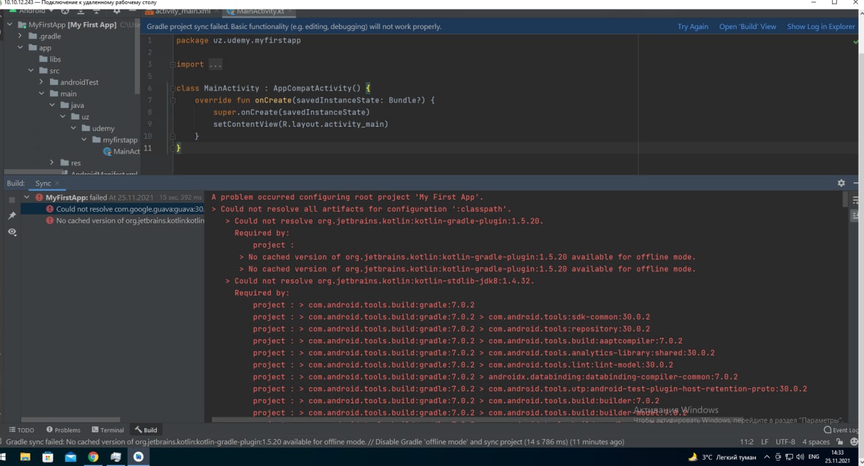
Task: Select the libs folder
Action: 50,59
